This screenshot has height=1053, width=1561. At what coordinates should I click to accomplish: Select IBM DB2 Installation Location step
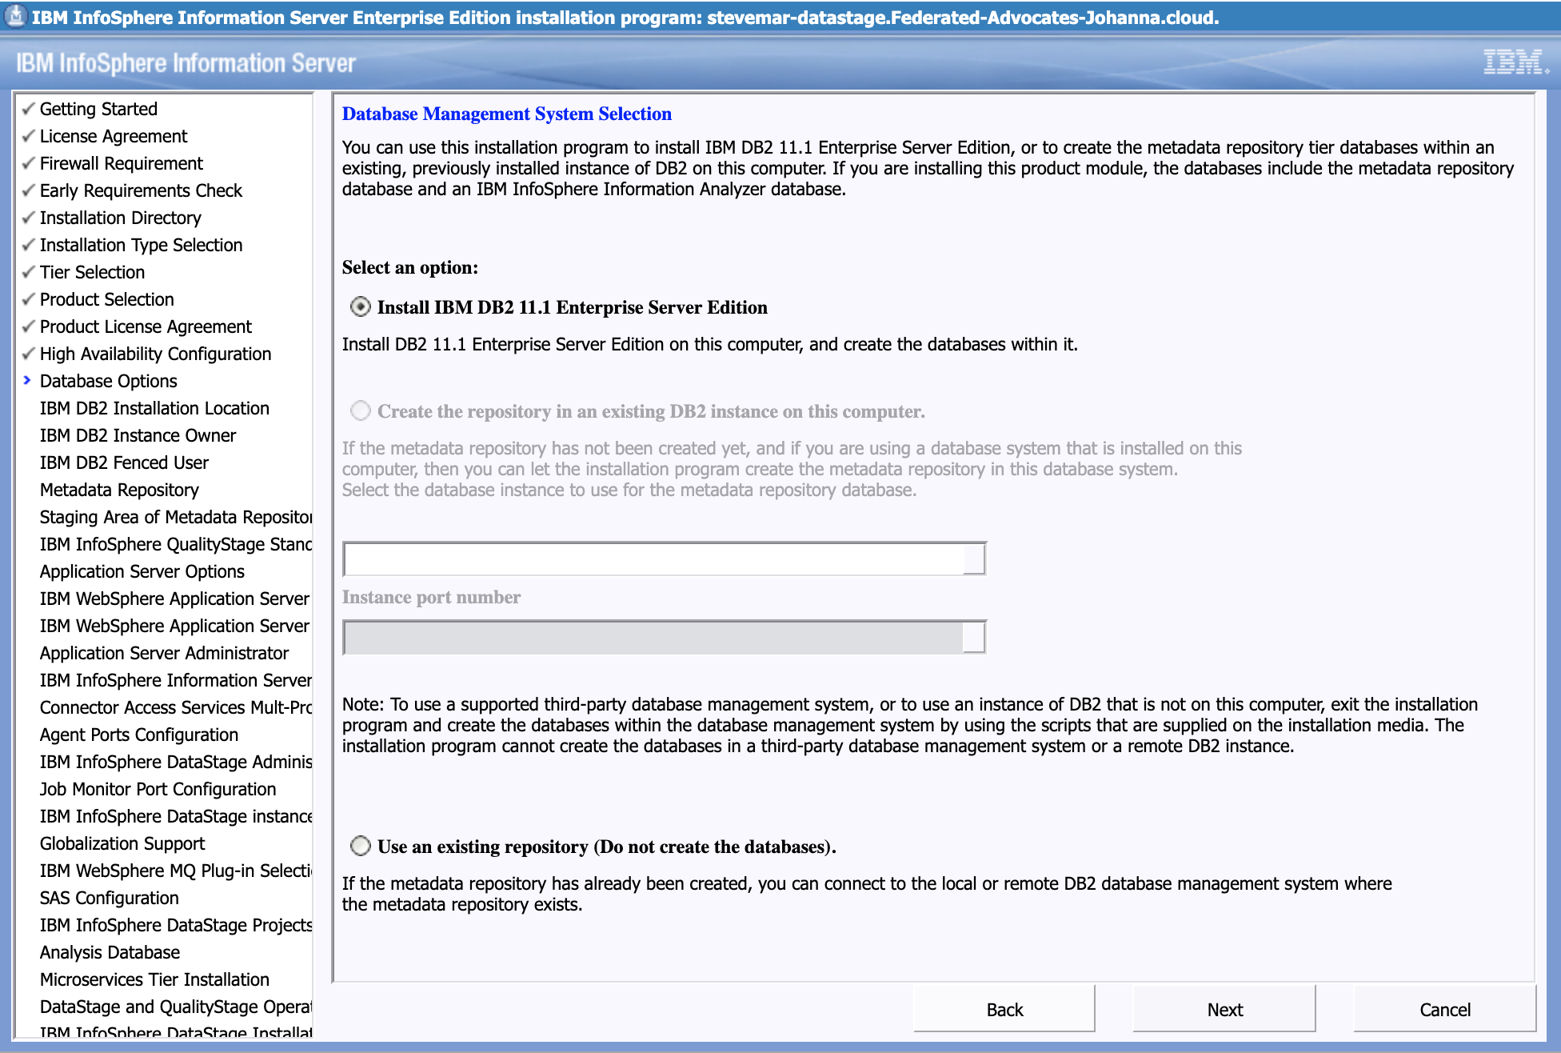click(154, 408)
